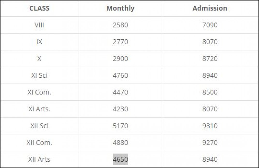Click admission fee 7090
Image resolution: width=259 pixels, height=168 pixels.
pos(210,25)
